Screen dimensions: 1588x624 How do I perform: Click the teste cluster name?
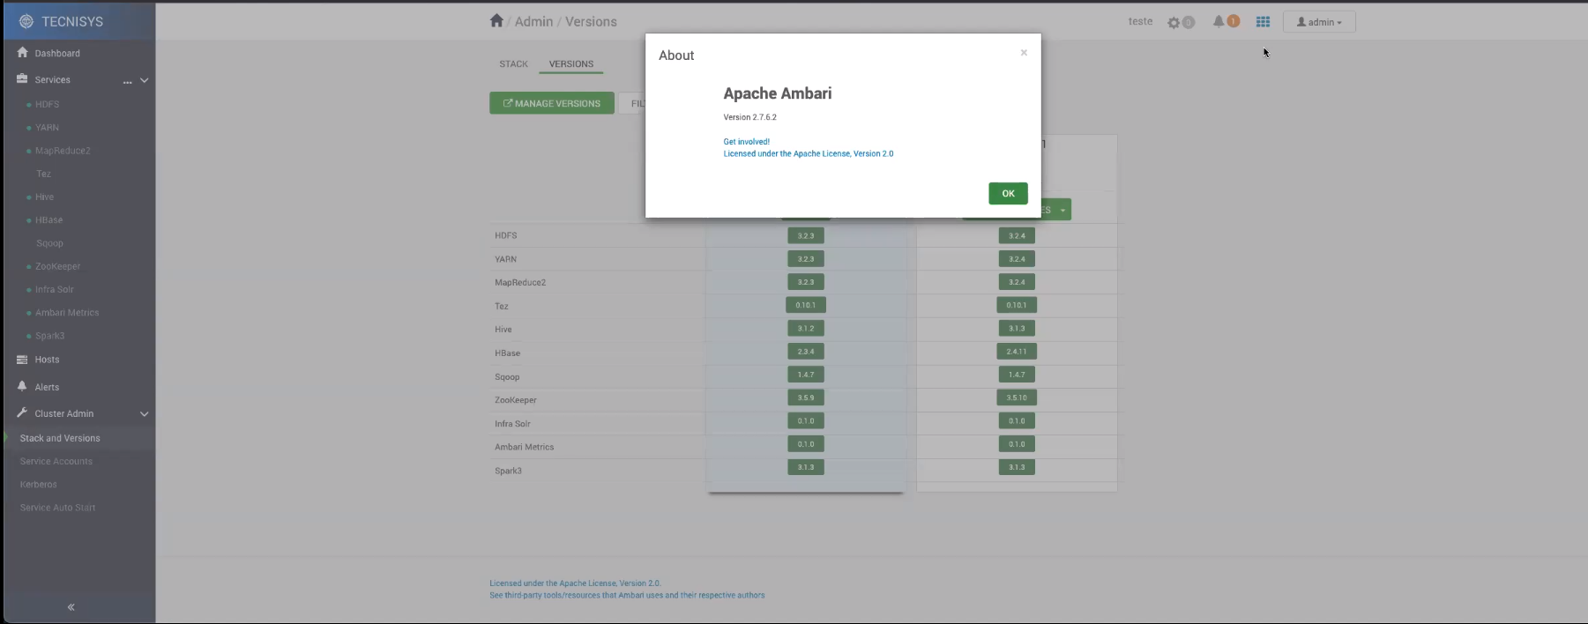click(x=1140, y=21)
